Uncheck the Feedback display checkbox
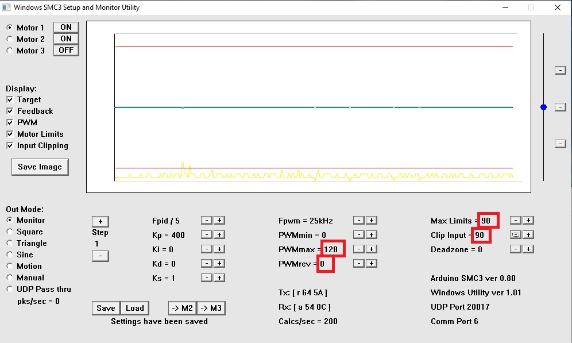Viewport: 572px width, 343px height. pos(10,111)
